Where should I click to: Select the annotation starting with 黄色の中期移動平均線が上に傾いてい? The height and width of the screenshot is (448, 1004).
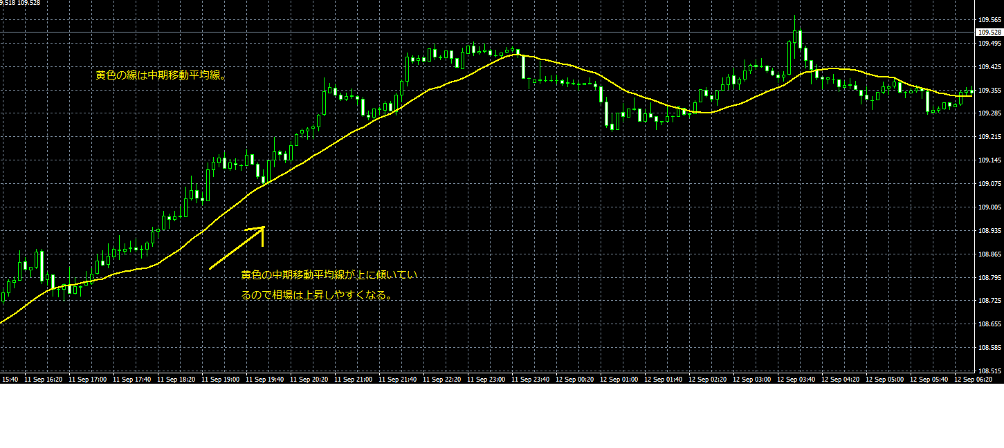pyautogui.click(x=329, y=275)
